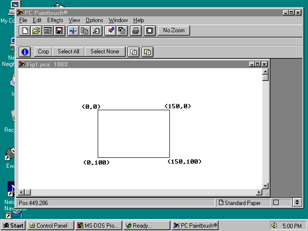This screenshot has height=231, width=308.
Task: Click vertical scrollbar down arrow
Action: (265, 186)
